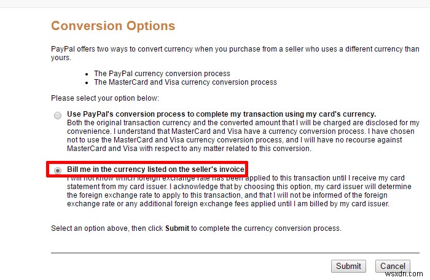
Task: Click the bullet marker beside PayPal currency conversion
Action: click(x=89, y=74)
